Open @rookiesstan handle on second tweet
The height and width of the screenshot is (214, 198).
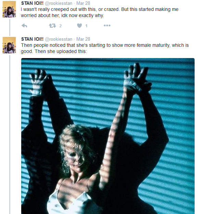(59, 39)
